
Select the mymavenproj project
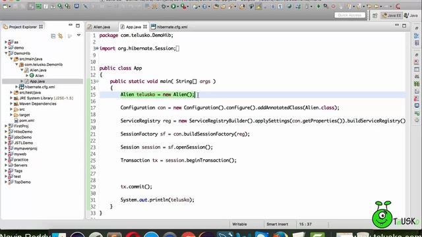tap(26, 148)
